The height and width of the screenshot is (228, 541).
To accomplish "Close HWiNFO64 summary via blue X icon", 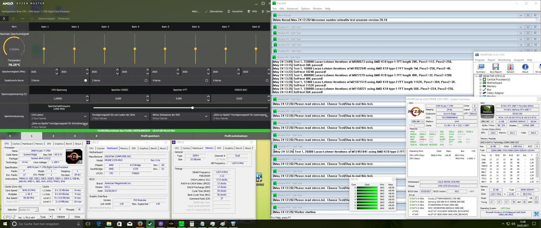I will click(536, 214).
